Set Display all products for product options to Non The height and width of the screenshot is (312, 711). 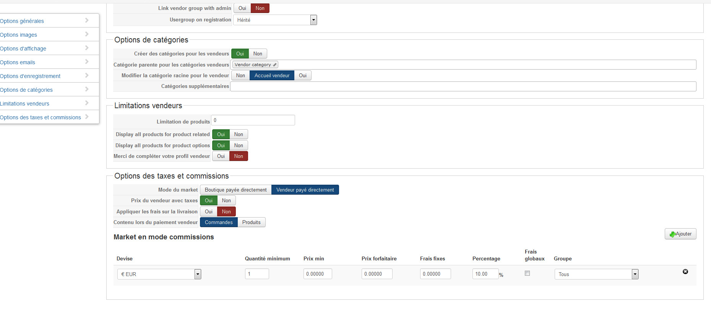[239, 145]
